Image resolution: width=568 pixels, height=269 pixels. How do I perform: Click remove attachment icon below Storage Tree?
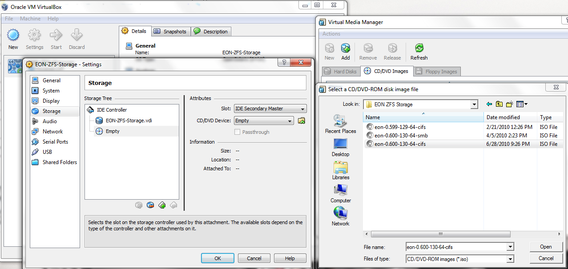pos(173,205)
